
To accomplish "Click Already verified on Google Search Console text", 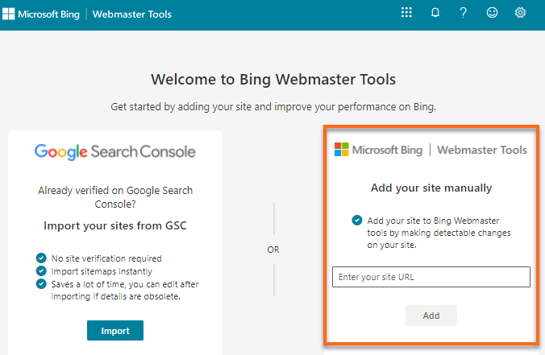I will tap(115, 196).
